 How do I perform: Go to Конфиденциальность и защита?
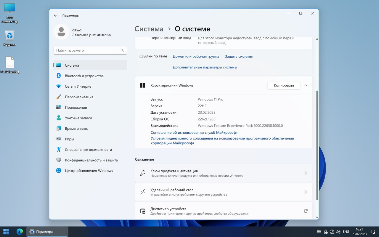click(90, 160)
